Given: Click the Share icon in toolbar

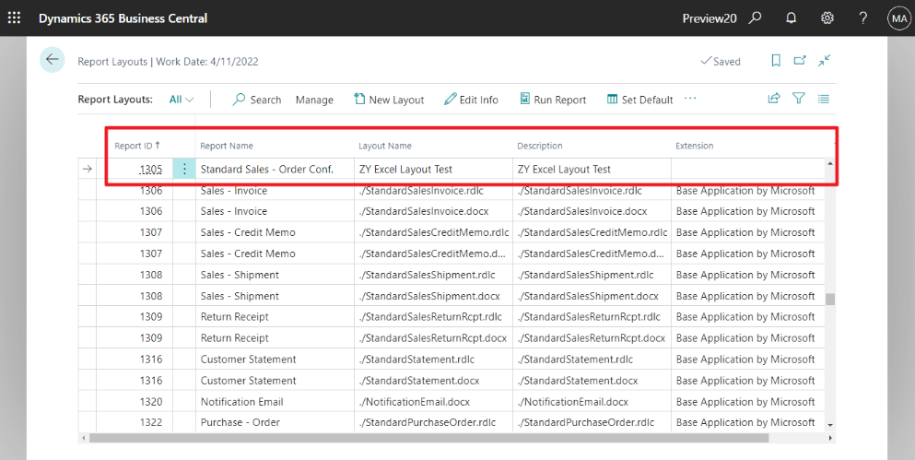Looking at the screenshot, I should 774,98.
